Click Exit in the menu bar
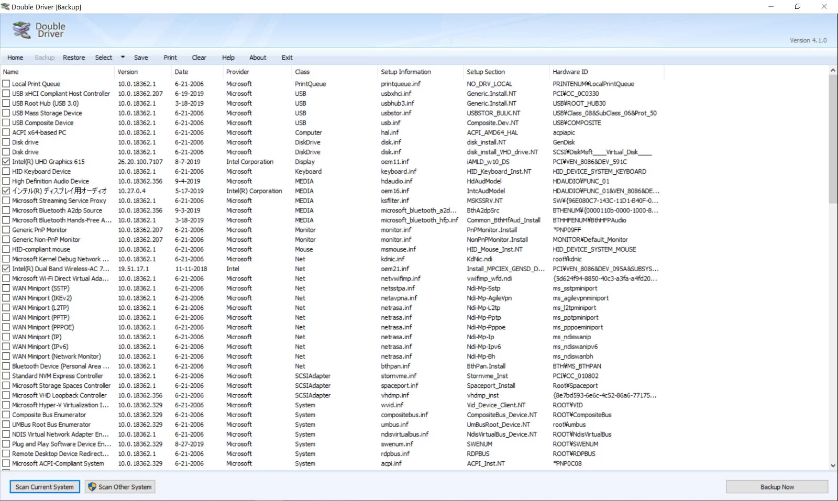 pos(287,58)
